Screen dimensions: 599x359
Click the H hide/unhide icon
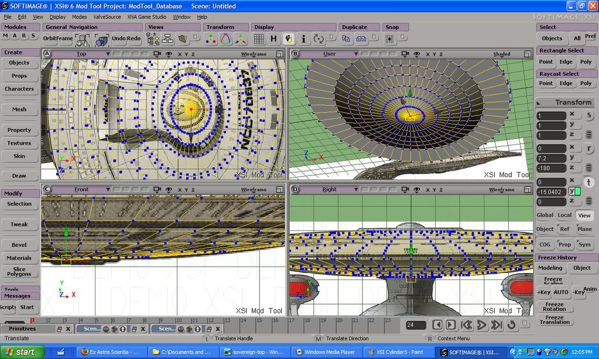tap(273, 39)
